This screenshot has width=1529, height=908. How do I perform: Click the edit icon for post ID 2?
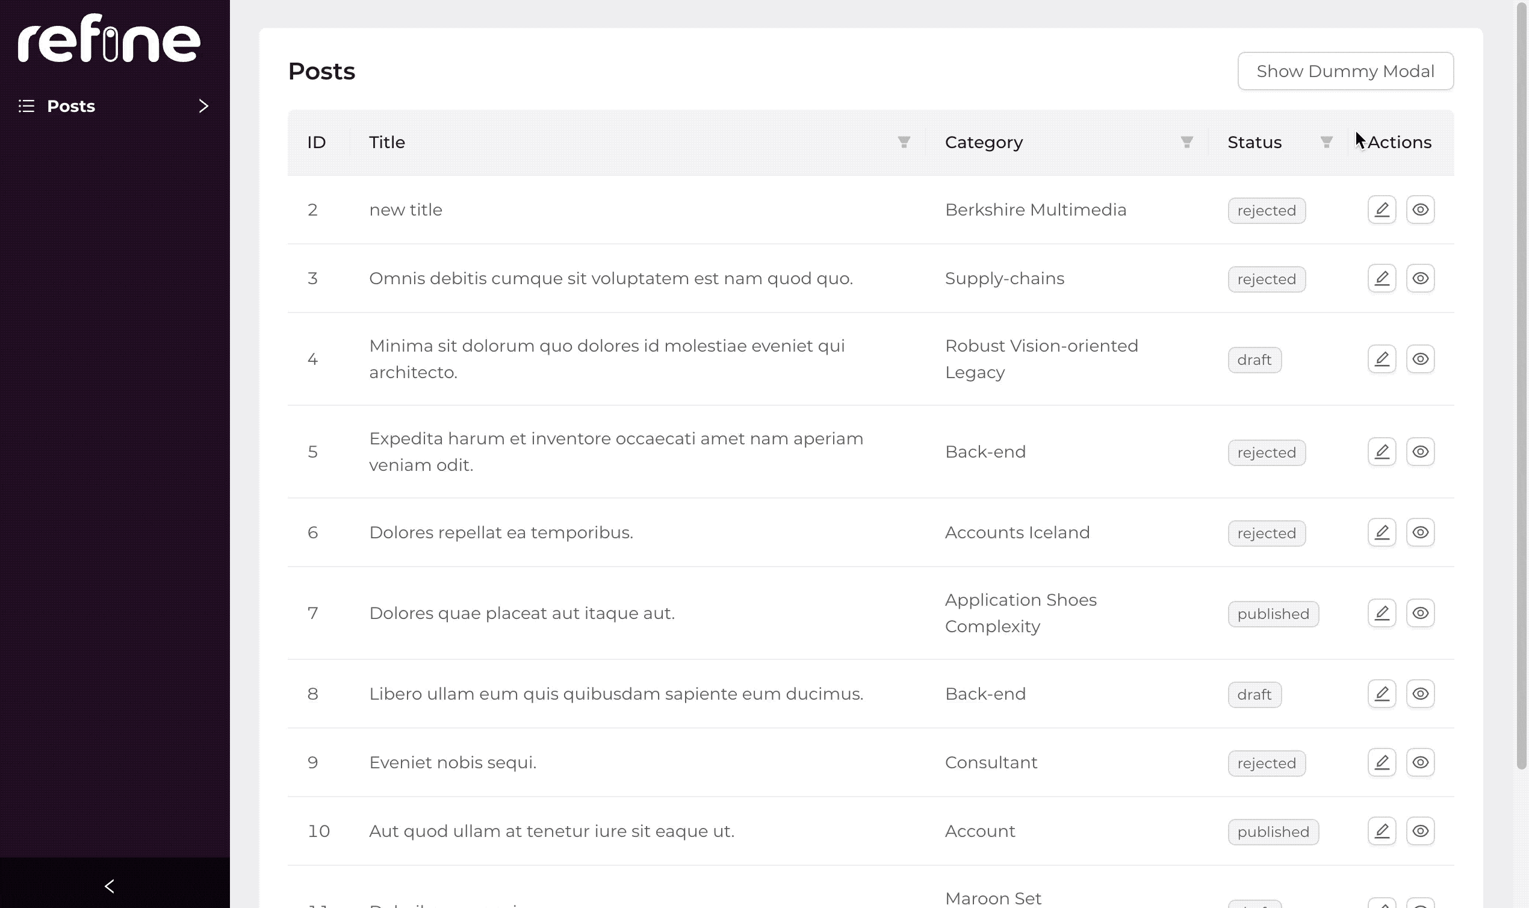click(1382, 210)
